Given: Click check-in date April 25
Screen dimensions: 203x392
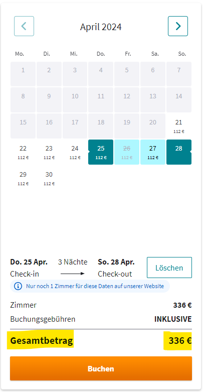Looking at the screenshot, I should [x=101, y=152].
